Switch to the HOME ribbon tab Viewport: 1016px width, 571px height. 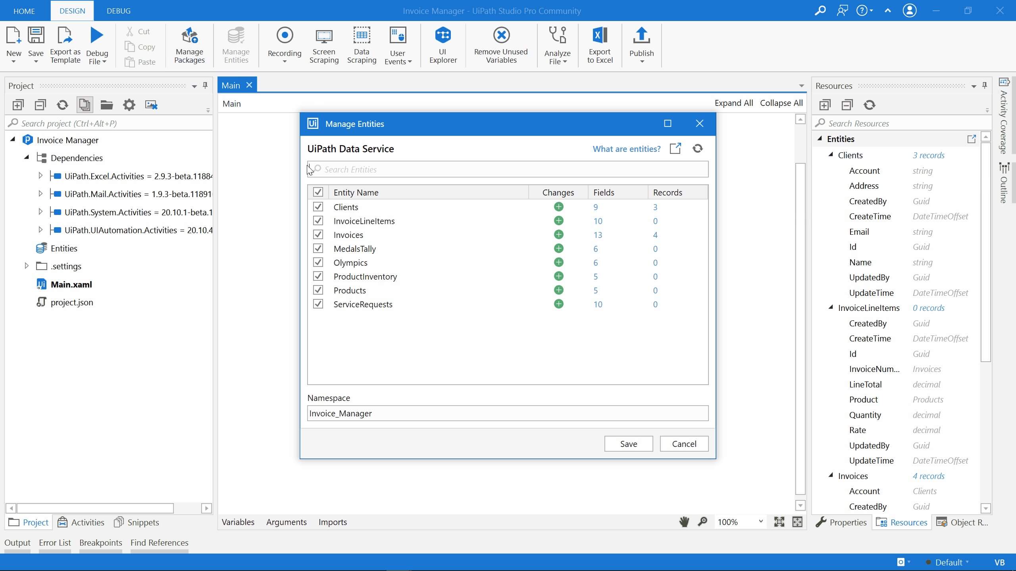tap(24, 11)
